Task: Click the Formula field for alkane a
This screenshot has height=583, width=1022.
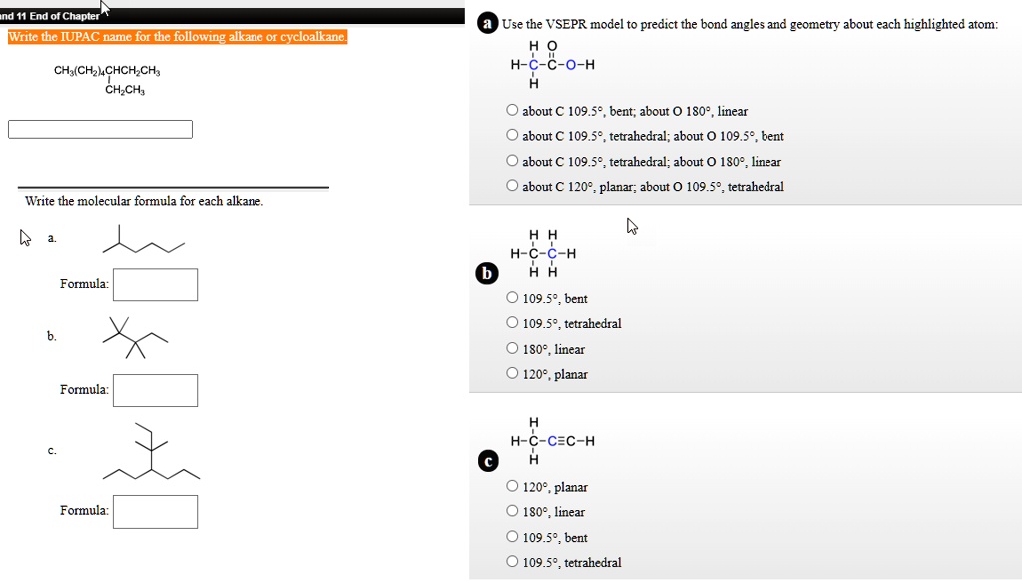Action: (x=155, y=285)
